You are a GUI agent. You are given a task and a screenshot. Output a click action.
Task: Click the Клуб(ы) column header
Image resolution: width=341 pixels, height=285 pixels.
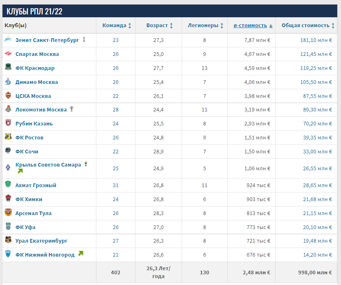tap(15, 25)
